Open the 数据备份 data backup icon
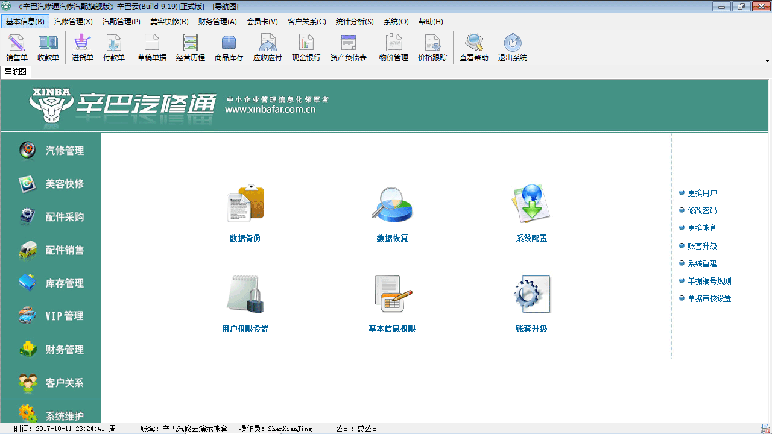Screen dimensions: 772x434 (x=245, y=204)
